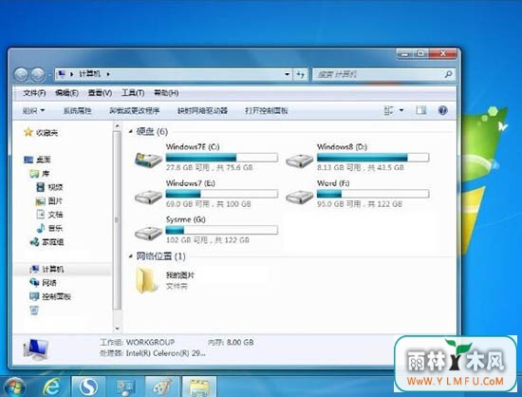Viewport: 522px width, 397px height.
Task: Open the 编辑(E) menu
Action: coord(66,93)
